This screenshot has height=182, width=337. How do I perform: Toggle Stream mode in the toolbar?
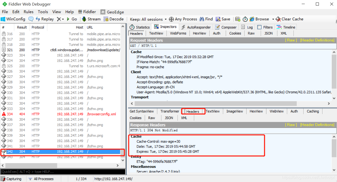click(x=91, y=19)
